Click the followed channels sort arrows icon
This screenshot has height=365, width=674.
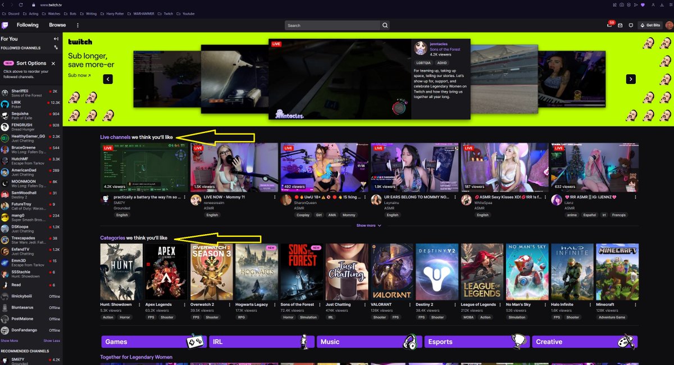56,48
